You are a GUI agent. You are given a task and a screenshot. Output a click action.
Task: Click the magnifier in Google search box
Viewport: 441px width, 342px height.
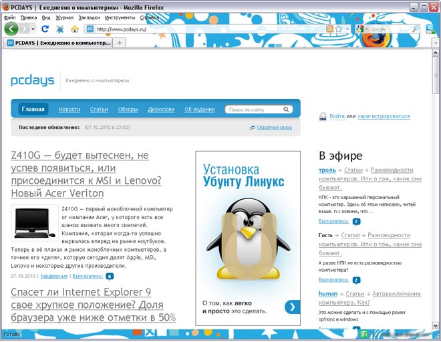[x=416, y=29]
